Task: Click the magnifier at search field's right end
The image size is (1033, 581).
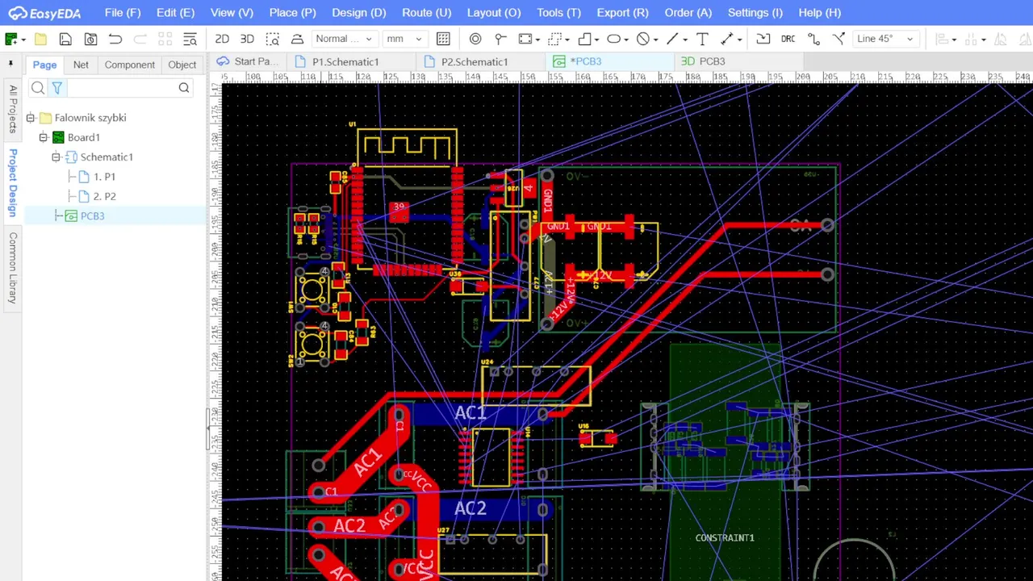Action: click(x=184, y=88)
